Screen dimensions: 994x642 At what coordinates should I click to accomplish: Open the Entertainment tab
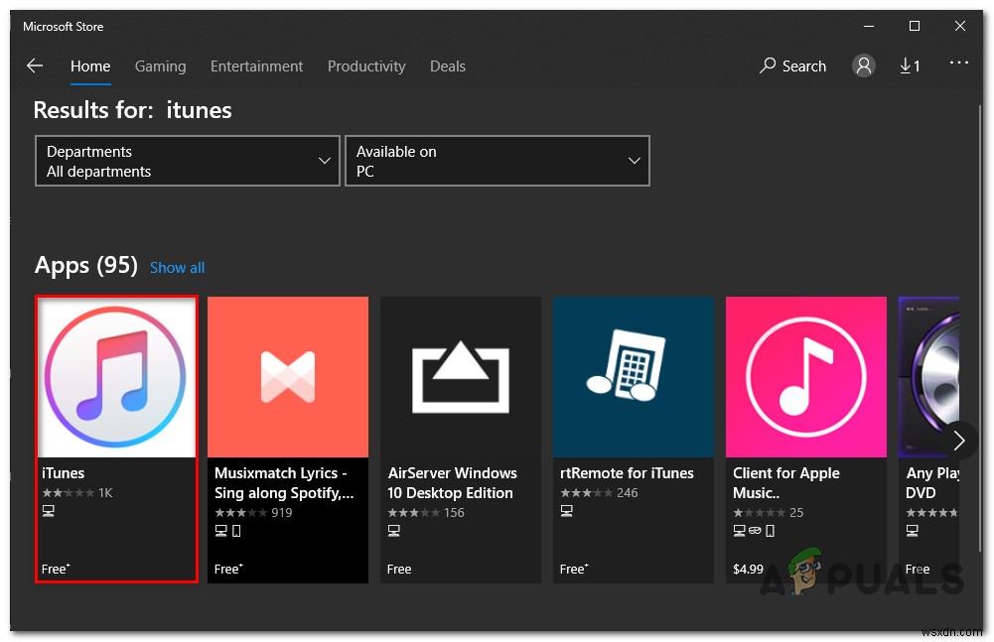pos(256,66)
